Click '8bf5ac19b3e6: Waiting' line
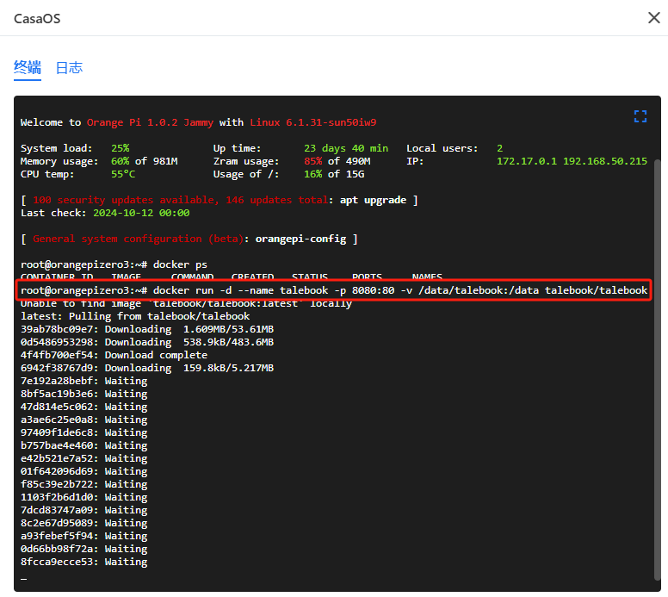This screenshot has height=597, width=668. coord(83,394)
